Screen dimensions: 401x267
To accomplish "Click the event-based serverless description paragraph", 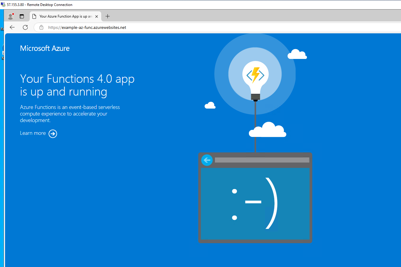I will [70, 114].
